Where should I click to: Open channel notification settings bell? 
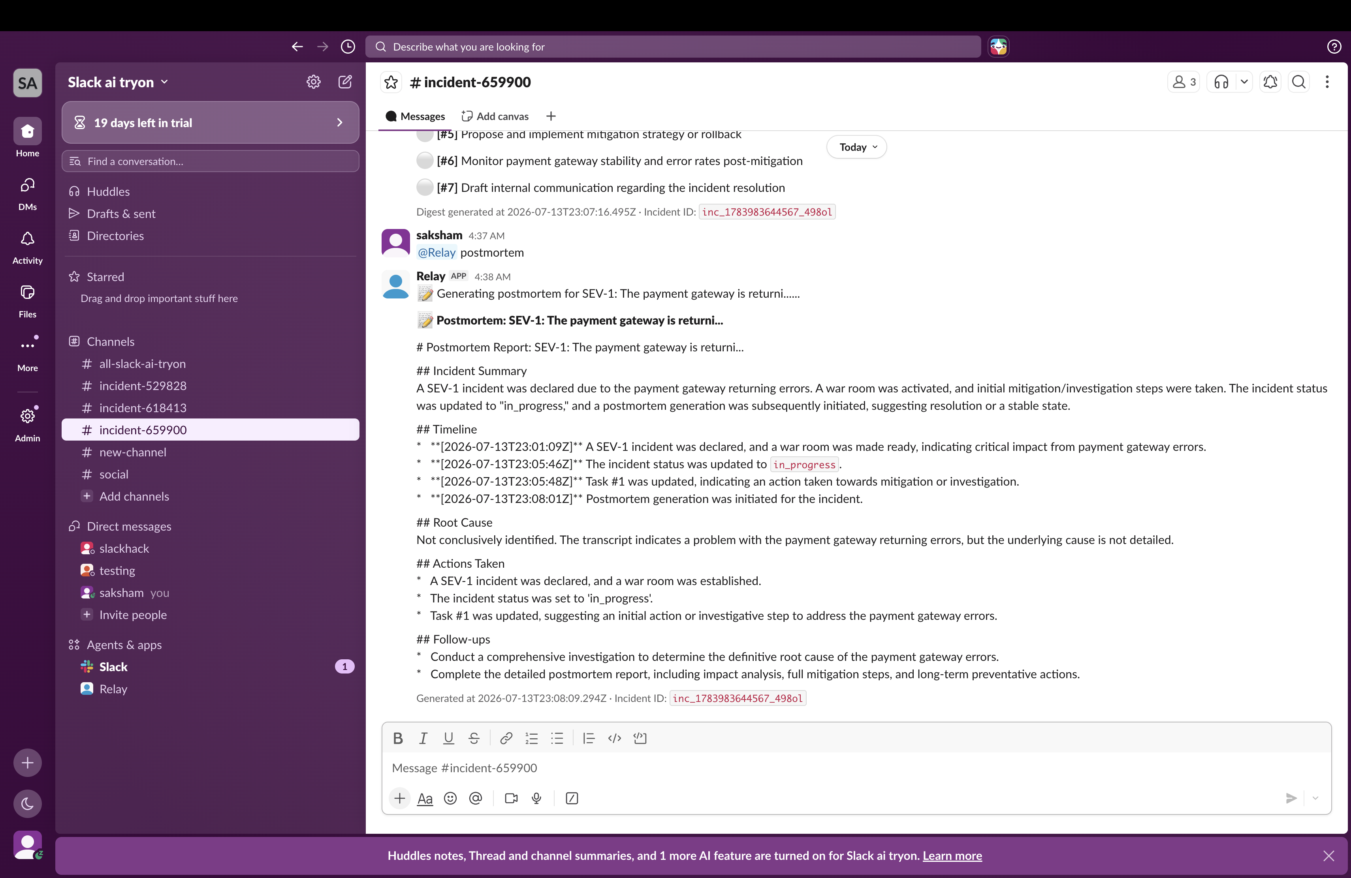[1270, 82]
